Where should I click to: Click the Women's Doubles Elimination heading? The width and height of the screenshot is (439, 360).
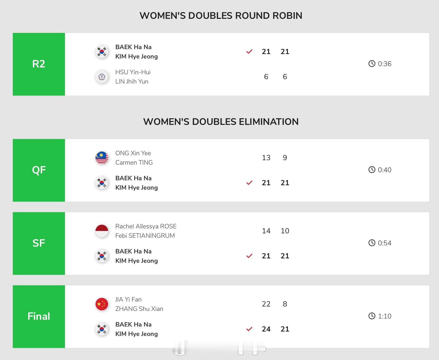[221, 122]
